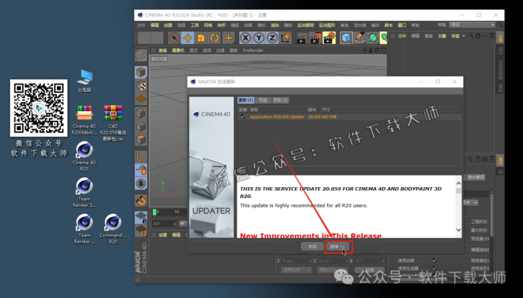Expand the 世界坐标 coordinate dropdown
Screen dimensions: 523x298
pos(295,270)
